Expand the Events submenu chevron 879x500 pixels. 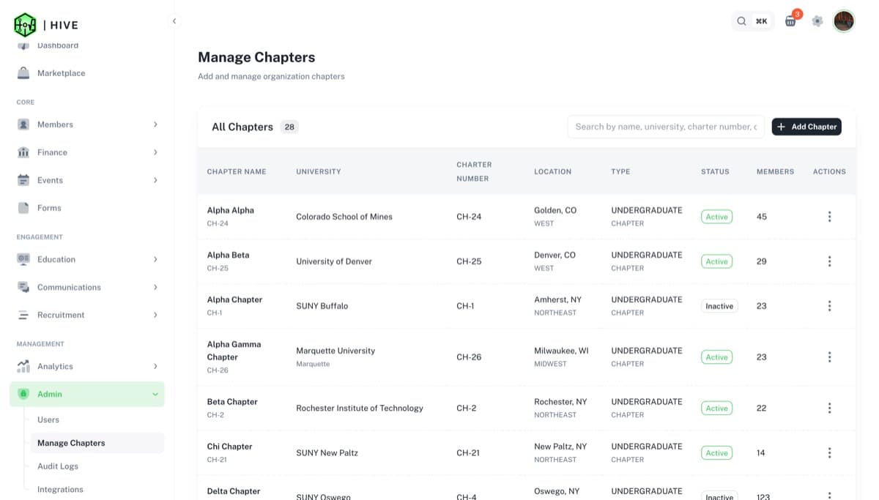pos(155,180)
